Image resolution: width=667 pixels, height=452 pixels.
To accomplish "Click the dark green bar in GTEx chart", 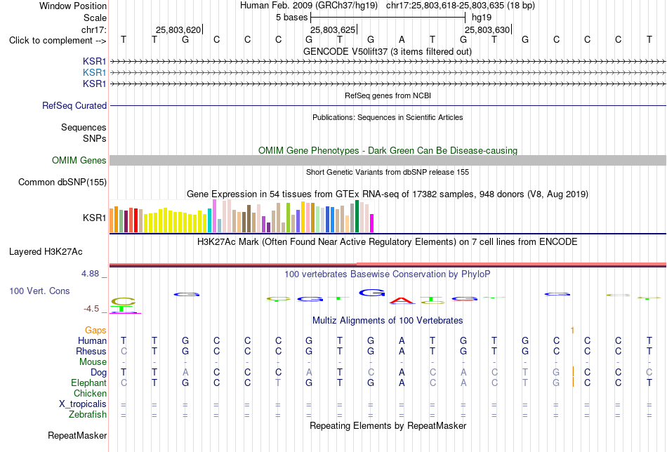I will tap(357, 216).
